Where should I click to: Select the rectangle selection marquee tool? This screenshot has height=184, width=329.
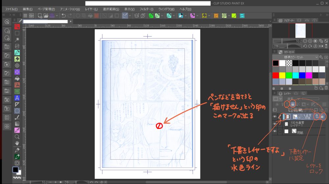(x=17, y=33)
